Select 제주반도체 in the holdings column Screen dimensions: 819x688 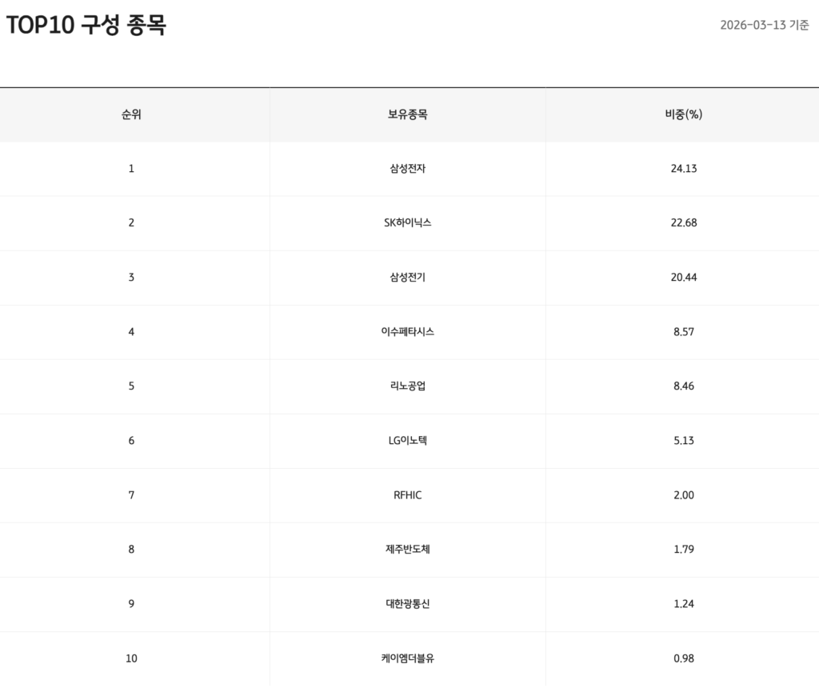click(x=407, y=550)
